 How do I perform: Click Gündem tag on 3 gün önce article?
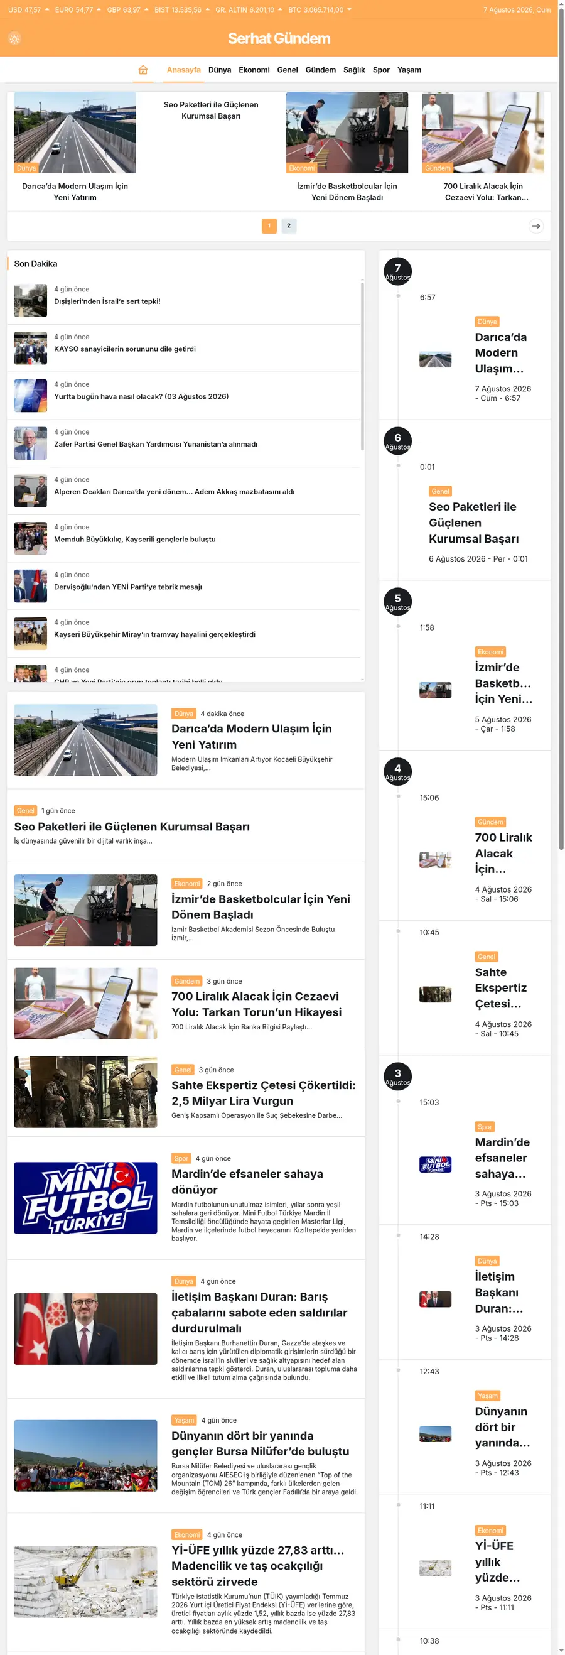tap(187, 981)
